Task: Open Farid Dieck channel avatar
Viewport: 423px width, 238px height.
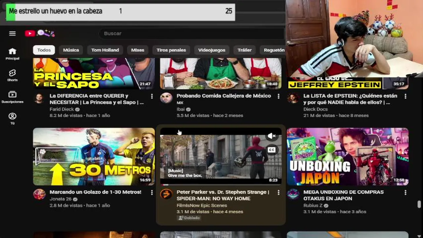Action: tap(39, 98)
